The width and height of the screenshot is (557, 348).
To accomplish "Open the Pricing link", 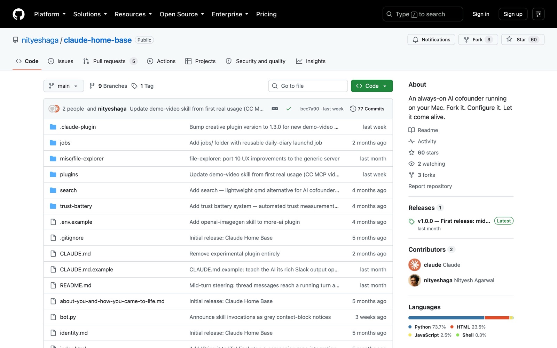I will tap(266, 14).
